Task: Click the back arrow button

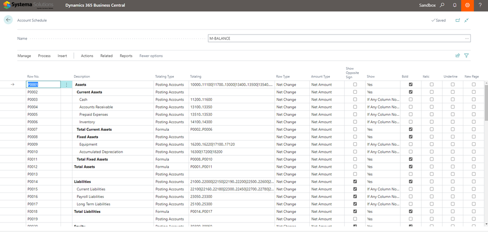Action: pyautogui.click(x=8, y=20)
